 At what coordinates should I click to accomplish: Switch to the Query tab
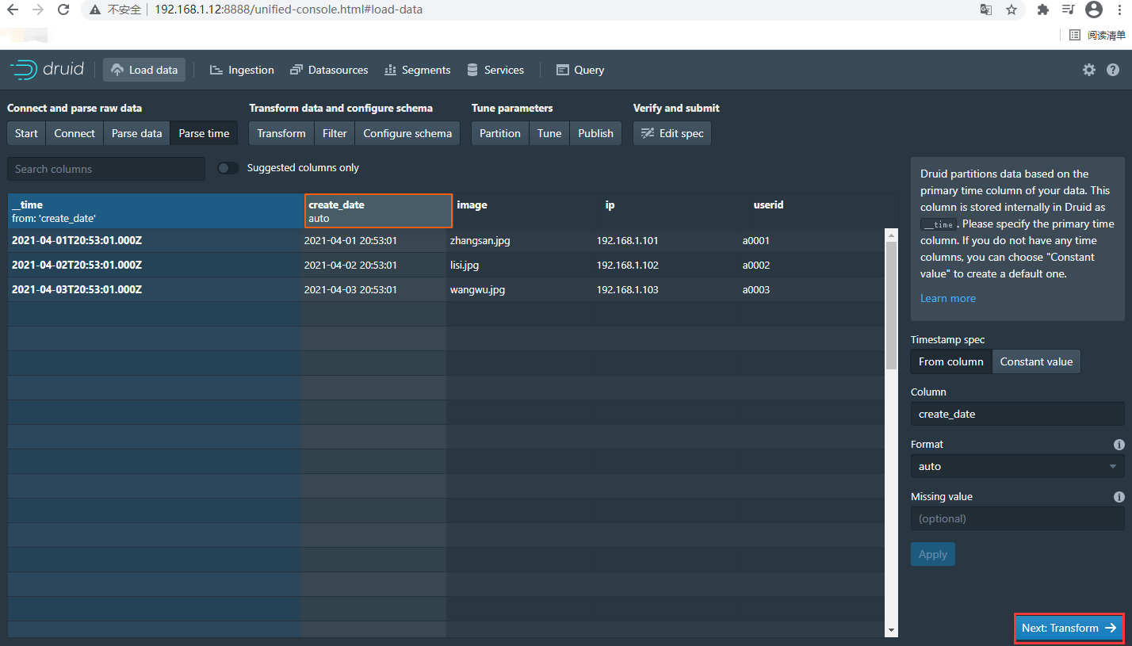click(579, 70)
